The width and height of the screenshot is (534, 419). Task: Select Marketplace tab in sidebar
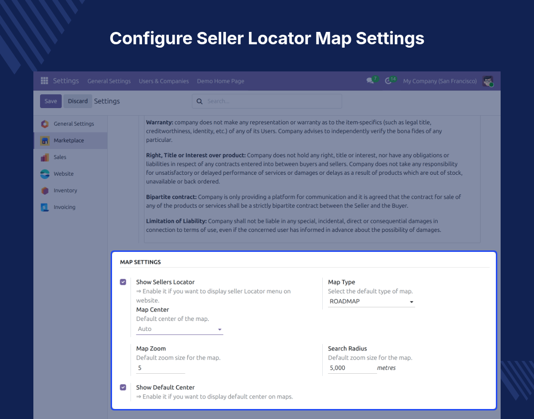[71, 140]
